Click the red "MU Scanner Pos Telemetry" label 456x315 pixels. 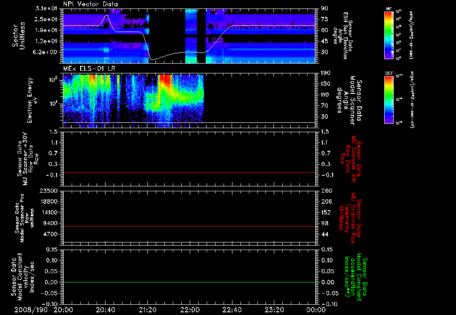(350, 218)
